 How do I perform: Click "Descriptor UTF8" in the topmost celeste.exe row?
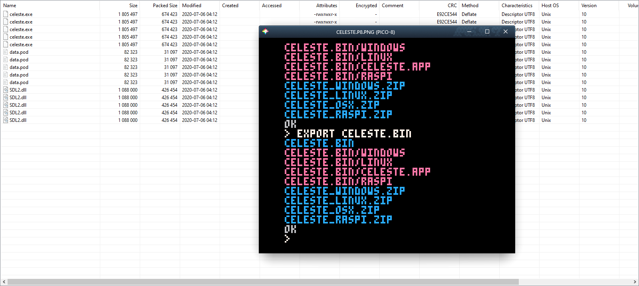click(518, 14)
